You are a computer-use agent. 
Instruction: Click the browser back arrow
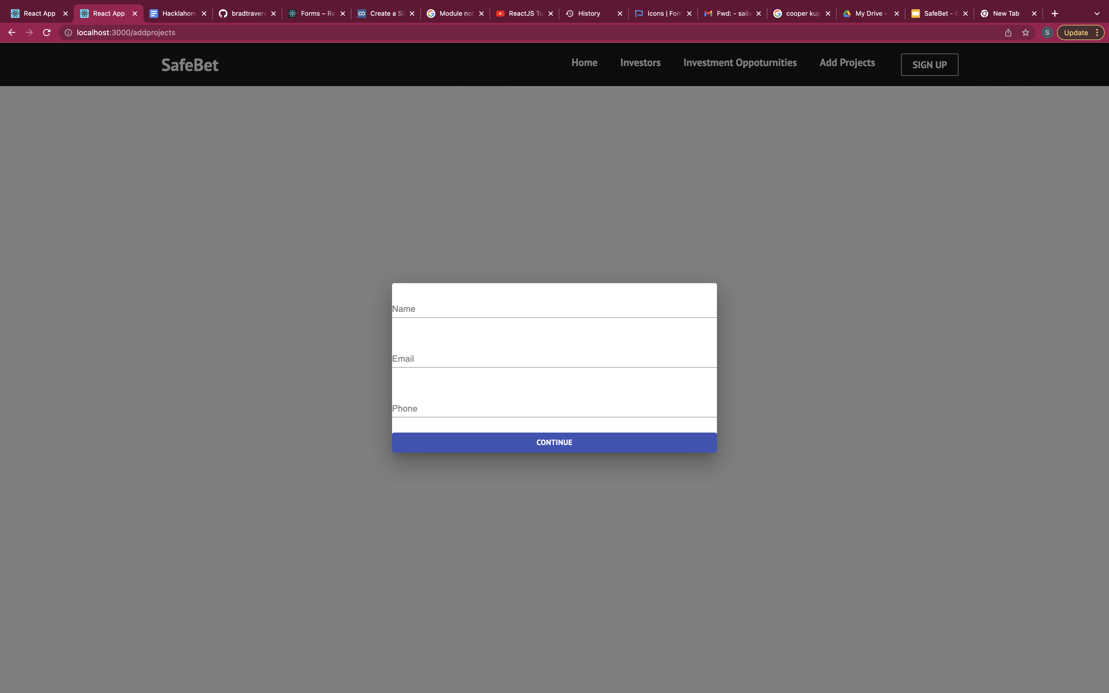[11, 32]
